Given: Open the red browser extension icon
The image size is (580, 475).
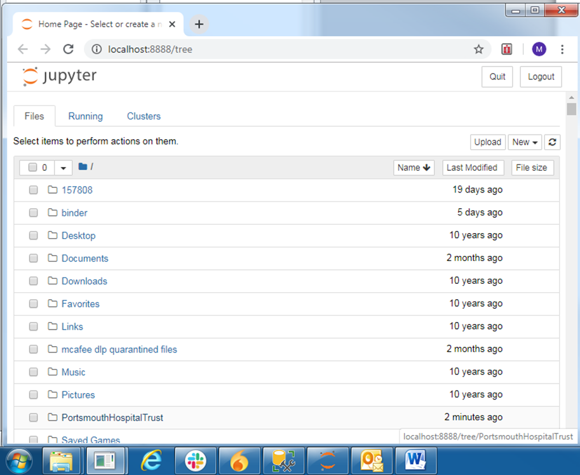Looking at the screenshot, I should tap(507, 49).
